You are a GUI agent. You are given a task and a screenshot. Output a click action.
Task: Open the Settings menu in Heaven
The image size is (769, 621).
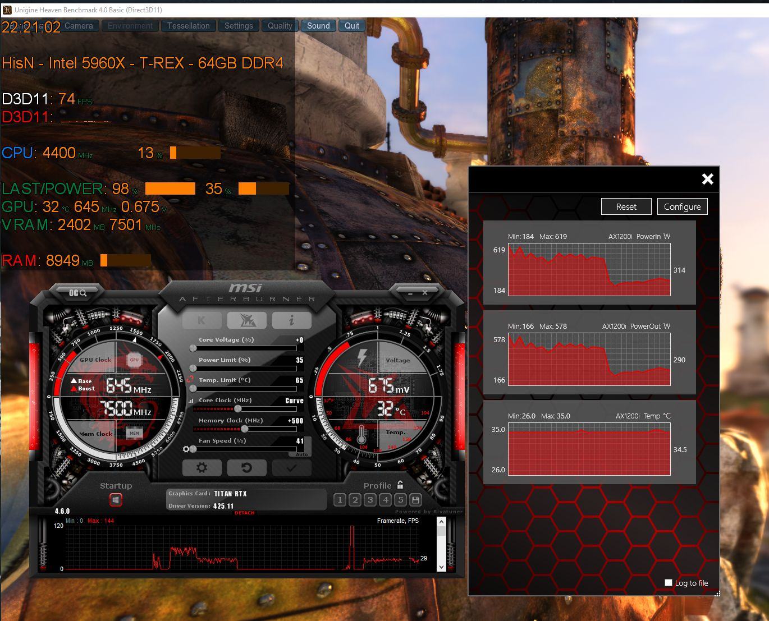(239, 26)
